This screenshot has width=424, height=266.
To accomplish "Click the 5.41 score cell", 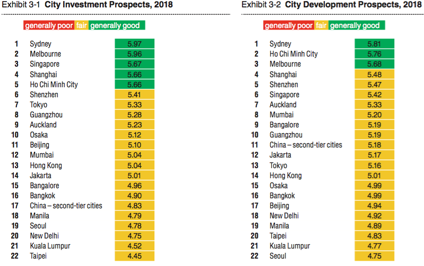I will (134, 95).
